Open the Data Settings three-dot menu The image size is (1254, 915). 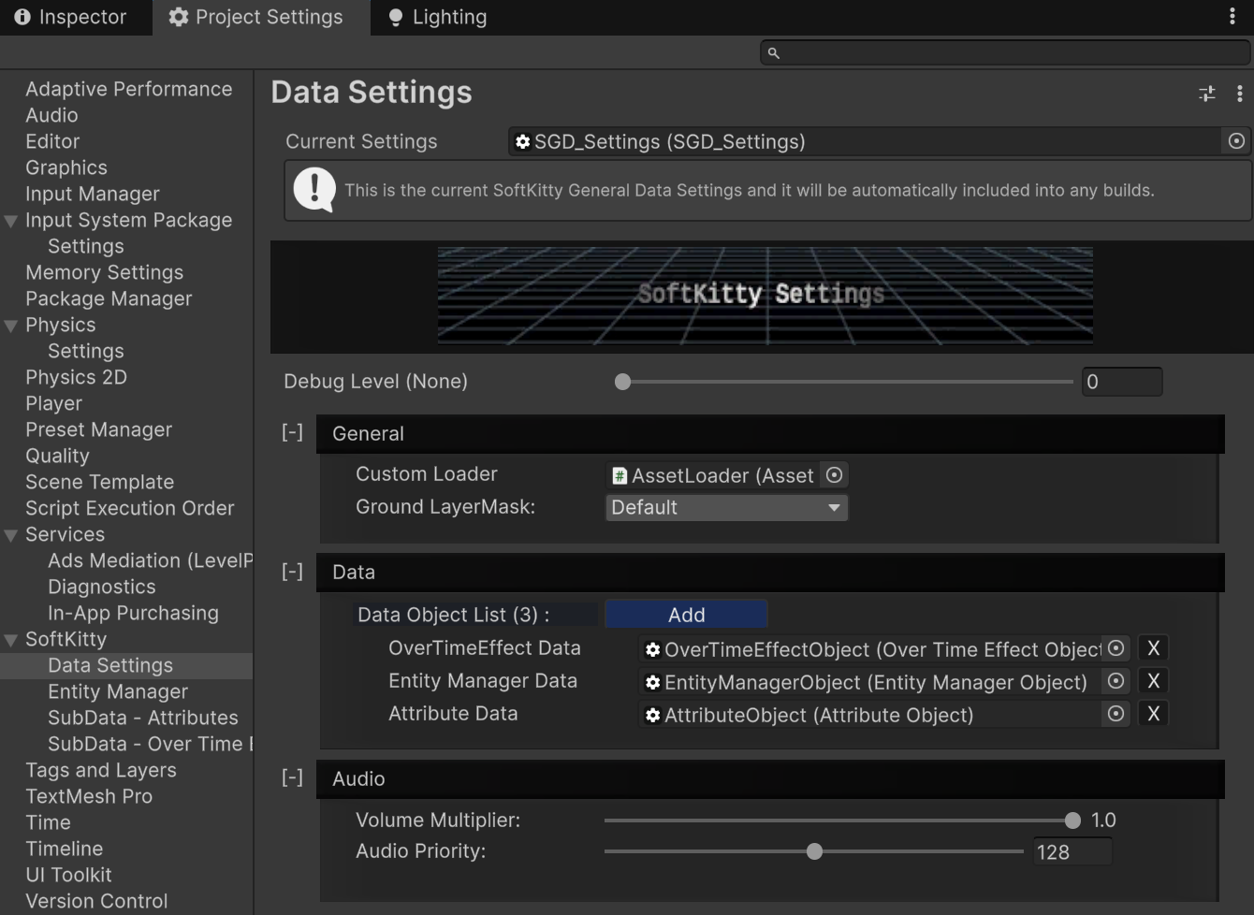pos(1239,94)
